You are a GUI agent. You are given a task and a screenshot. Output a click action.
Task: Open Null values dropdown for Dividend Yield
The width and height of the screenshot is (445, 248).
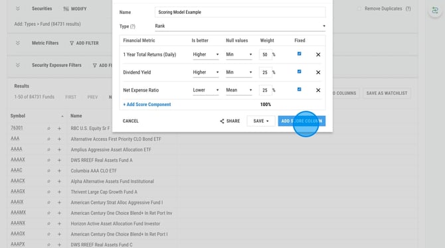pyautogui.click(x=239, y=72)
